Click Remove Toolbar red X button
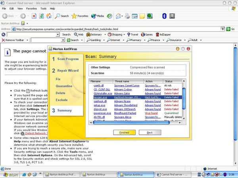 [13, 40]
